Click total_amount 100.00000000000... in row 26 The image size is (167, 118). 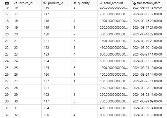point(114,74)
